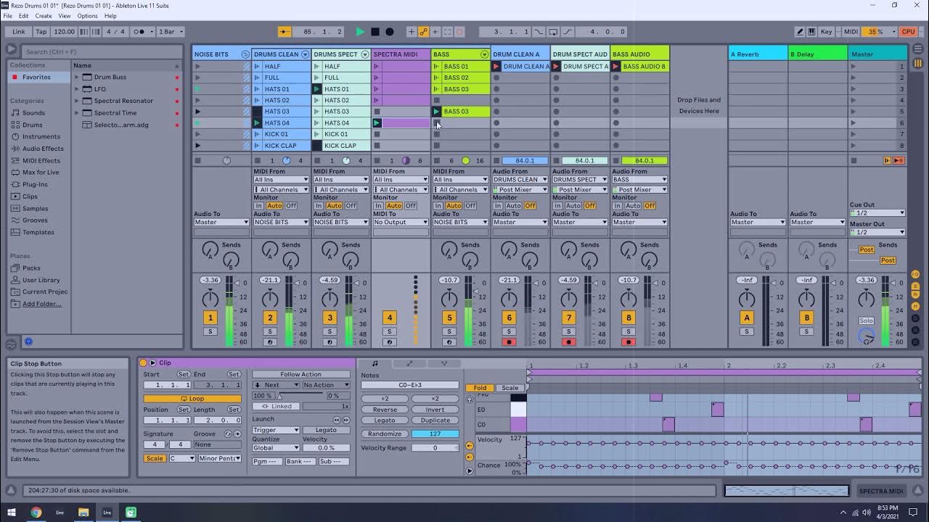Toggle the clip Loop button
The image size is (929, 522).
tap(192, 399)
